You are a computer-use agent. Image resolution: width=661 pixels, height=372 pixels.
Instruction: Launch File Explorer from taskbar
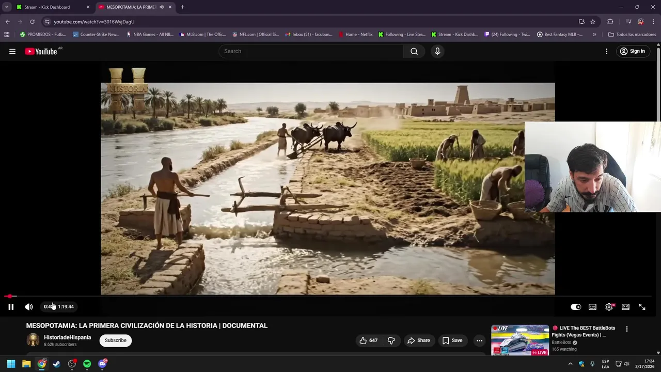click(26, 364)
